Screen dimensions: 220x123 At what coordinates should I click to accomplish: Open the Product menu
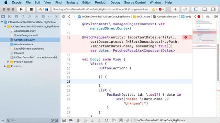click(101, 2)
